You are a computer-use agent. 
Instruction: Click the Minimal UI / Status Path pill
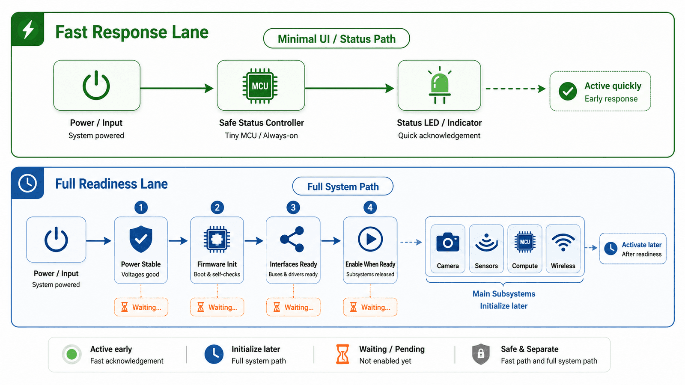pos(337,38)
